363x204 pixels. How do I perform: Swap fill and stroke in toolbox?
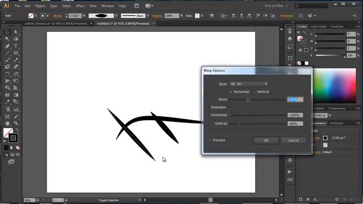tap(17, 130)
